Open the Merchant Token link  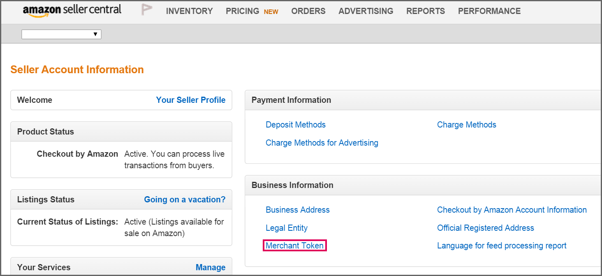[295, 246]
